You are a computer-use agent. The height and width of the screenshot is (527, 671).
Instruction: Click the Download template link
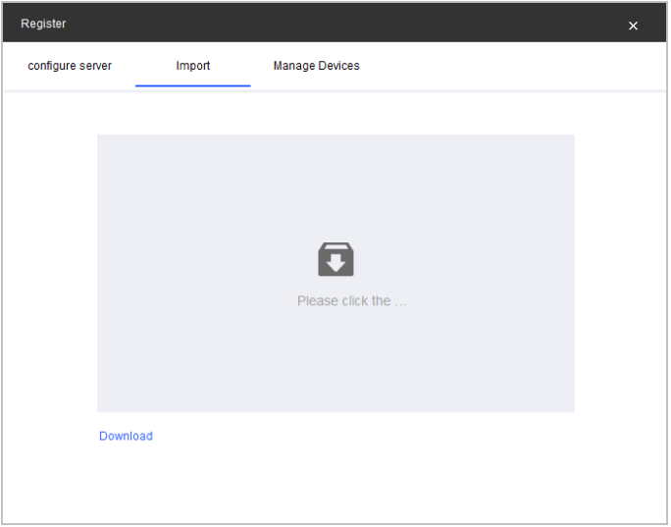point(126,437)
